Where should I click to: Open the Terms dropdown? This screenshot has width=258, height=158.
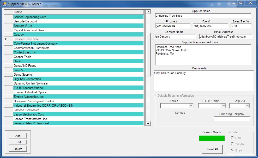pos(191,106)
